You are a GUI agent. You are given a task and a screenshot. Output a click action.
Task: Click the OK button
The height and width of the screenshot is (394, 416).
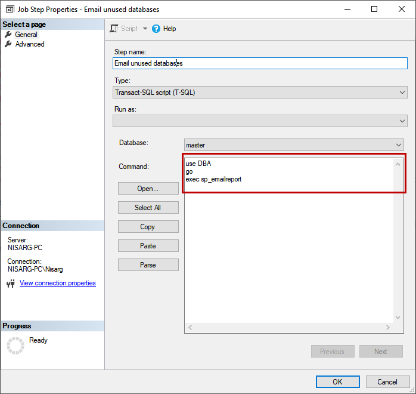coord(338,382)
